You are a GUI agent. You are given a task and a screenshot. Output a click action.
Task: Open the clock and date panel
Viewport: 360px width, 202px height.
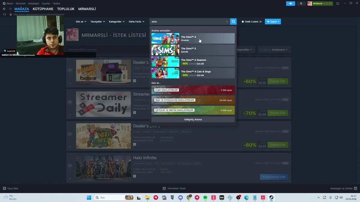click(352, 198)
